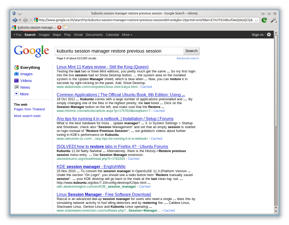Click the ubuntuforums.org showthread green URL
289x225 pixels.
[x=91, y=159]
